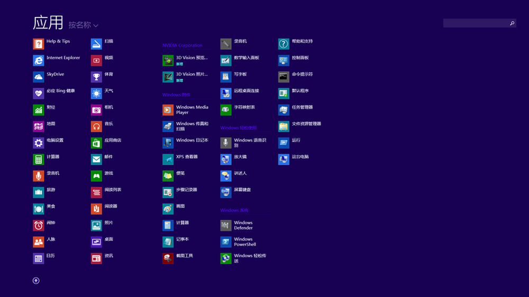529x297 pixels.
Task: Open 文件资源管理器 file explorer icon
Action: click(284, 126)
